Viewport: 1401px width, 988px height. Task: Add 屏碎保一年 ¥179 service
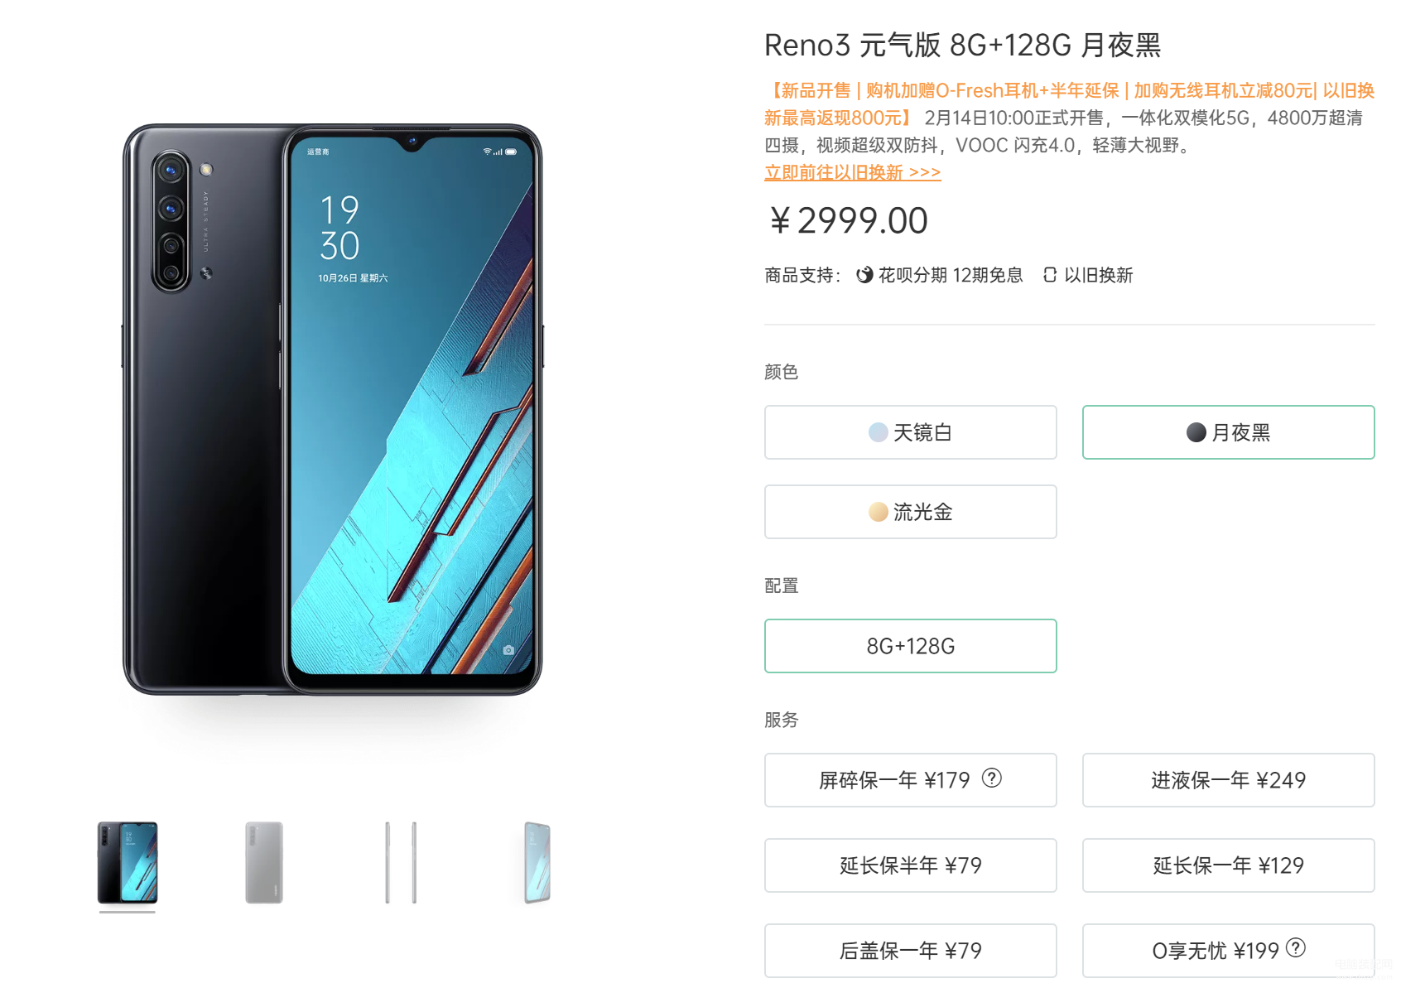click(x=911, y=780)
